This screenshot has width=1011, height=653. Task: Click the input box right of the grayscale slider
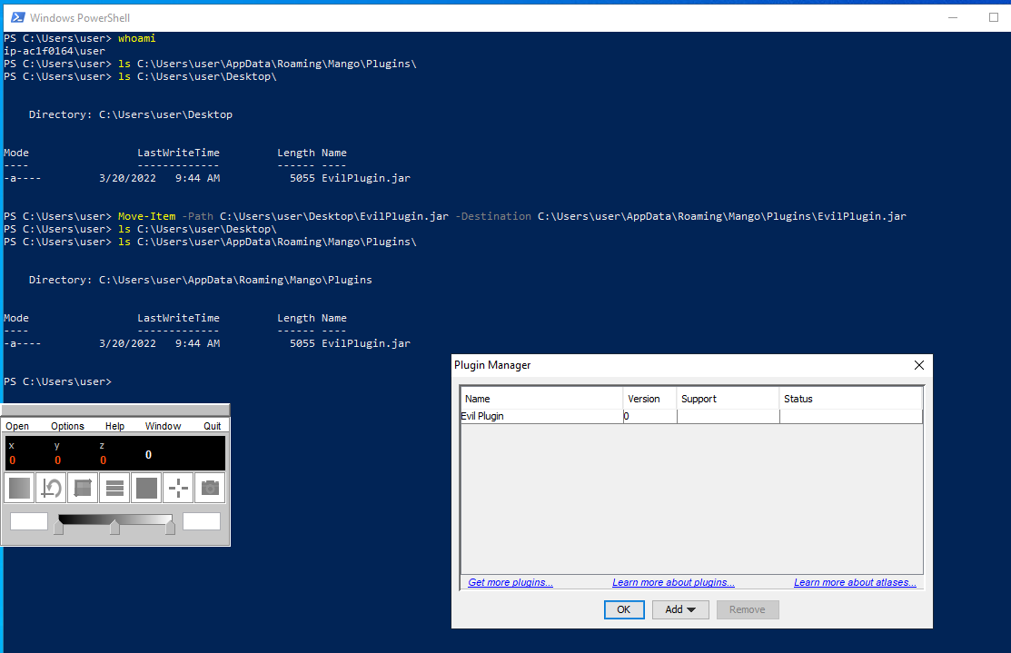[x=202, y=521]
